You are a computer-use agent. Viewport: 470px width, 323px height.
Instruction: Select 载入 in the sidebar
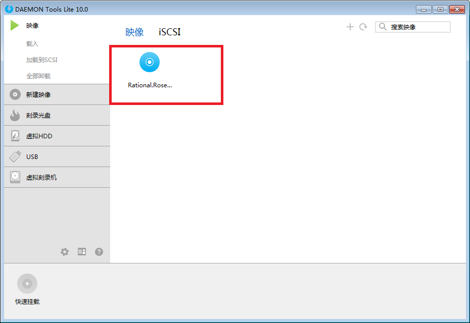coord(32,44)
